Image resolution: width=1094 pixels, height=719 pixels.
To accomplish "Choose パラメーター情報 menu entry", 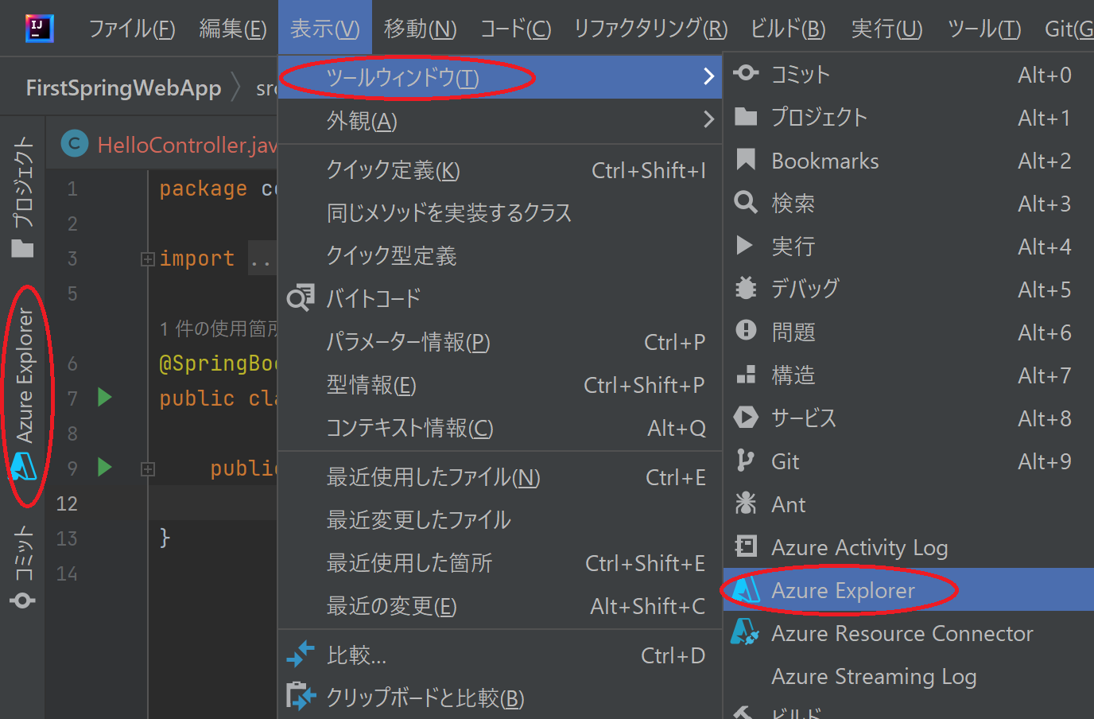I will pyautogui.click(x=500, y=342).
